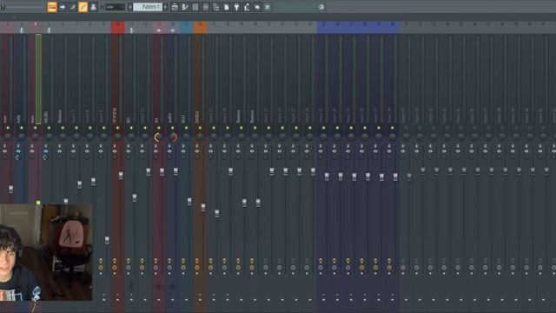Click the blue arc knob on the second mixer track
Screen dimensions: 556x313
tap(17, 156)
